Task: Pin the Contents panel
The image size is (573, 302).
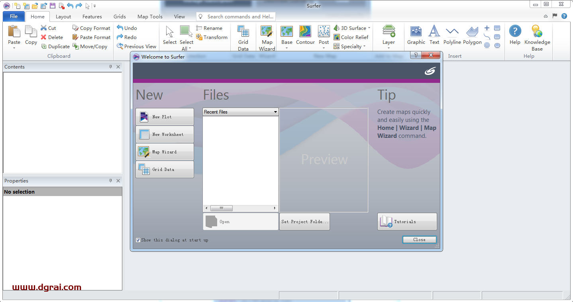Action: click(111, 67)
